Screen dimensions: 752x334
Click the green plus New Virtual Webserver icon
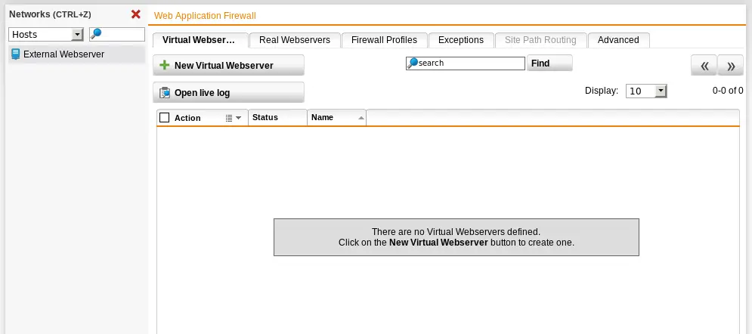(165, 65)
